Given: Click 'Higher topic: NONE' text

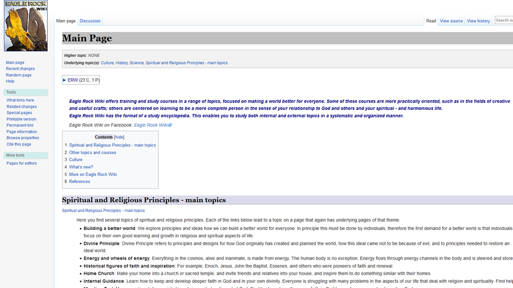Looking at the screenshot, I should pos(82,55).
